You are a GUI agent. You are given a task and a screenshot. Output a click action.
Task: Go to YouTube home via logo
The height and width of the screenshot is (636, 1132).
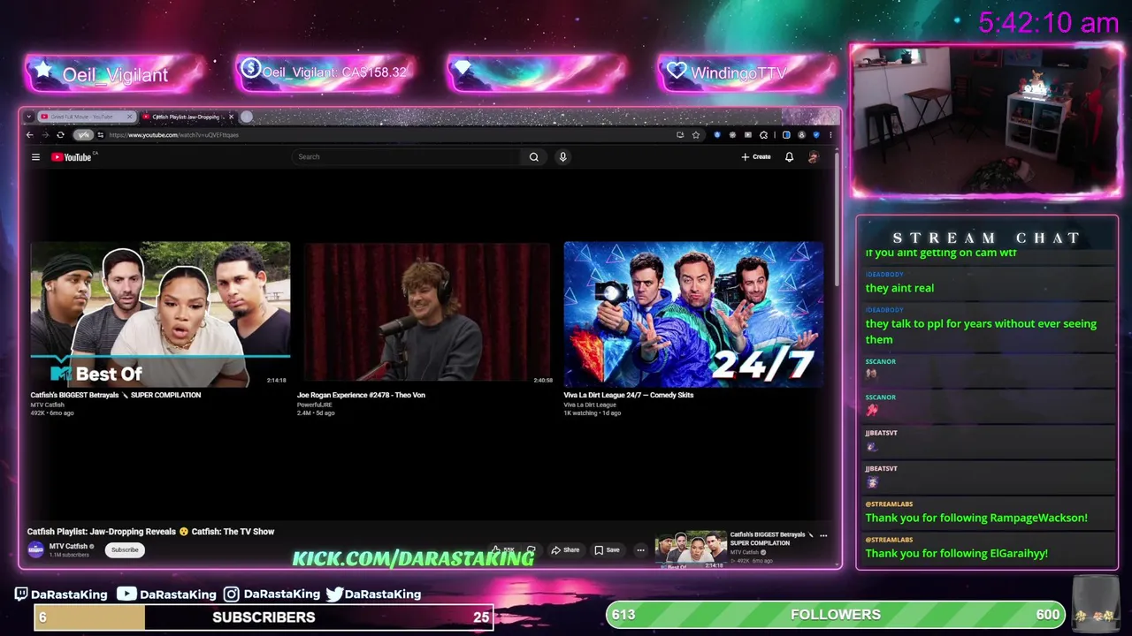[73, 157]
